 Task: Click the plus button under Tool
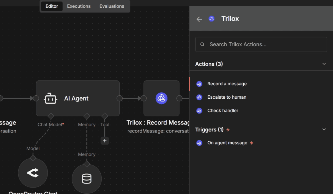click(105, 141)
